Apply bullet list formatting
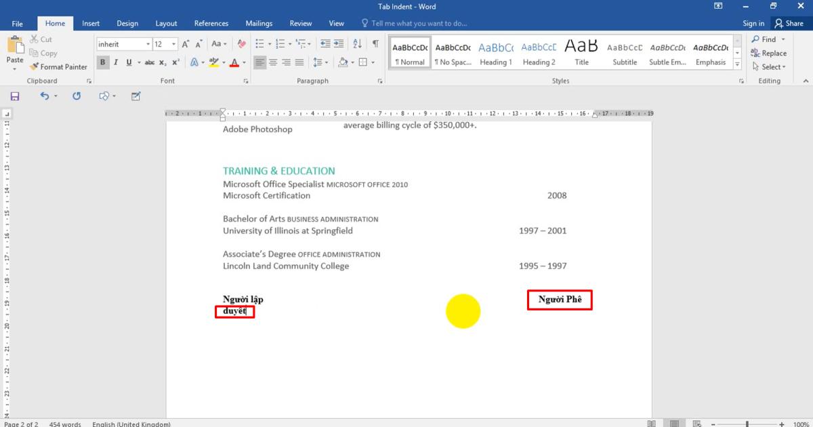 pyautogui.click(x=259, y=44)
